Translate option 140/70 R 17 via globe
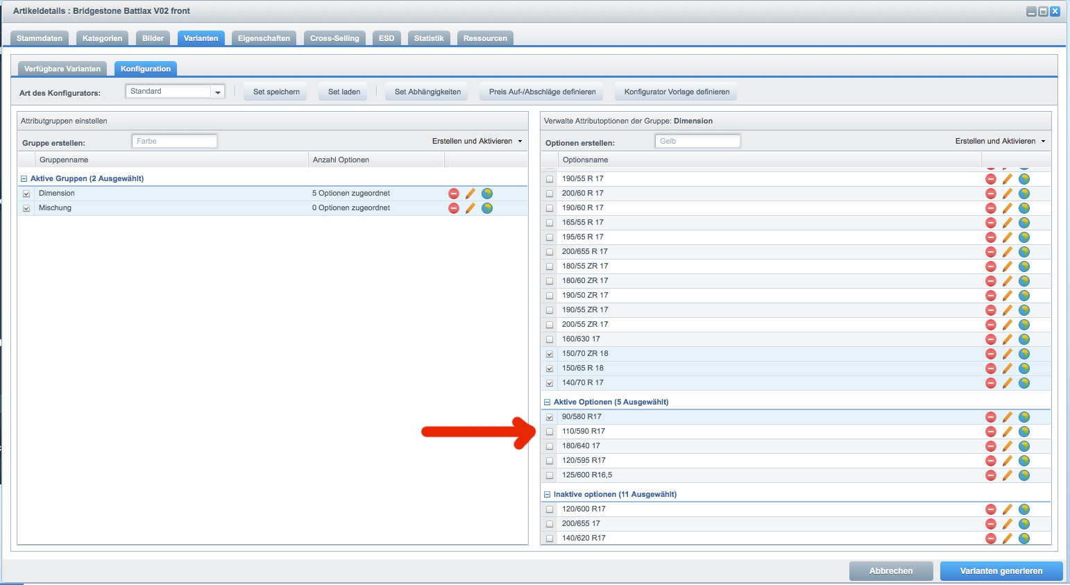This screenshot has height=585, width=1070. [x=1024, y=383]
